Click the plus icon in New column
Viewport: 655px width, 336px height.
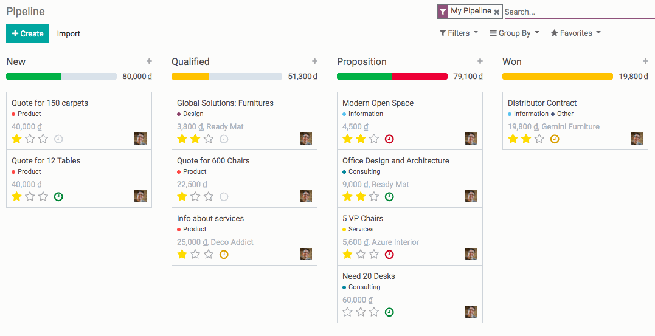[x=149, y=61]
